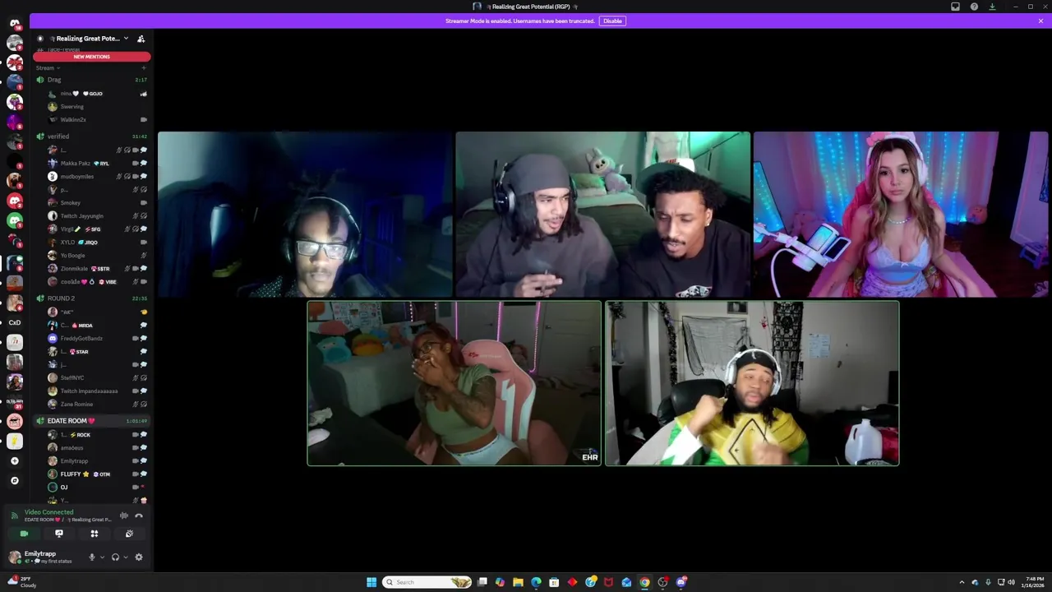Image resolution: width=1052 pixels, height=592 pixels.
Task: Click the taskbar Search box
Action: point(427,582)
